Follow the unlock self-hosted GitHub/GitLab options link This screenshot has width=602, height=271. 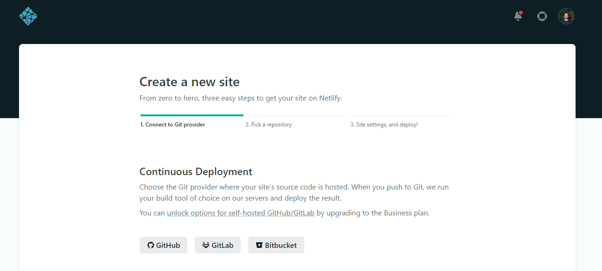(241, 213)
